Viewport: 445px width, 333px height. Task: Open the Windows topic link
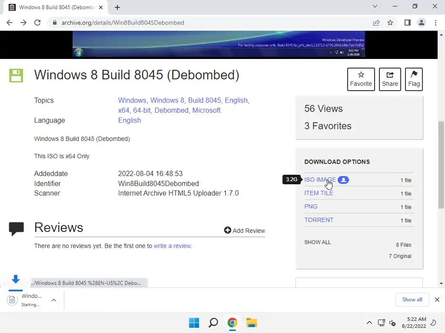click(x=132, y=101)
